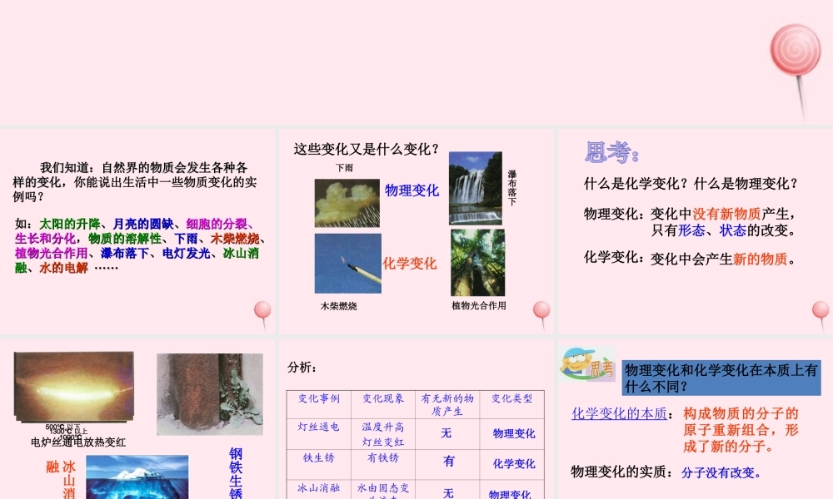Click the blue box asking 在本质上有什么不同
Screen dimensions: 833x499
[721, 378]
